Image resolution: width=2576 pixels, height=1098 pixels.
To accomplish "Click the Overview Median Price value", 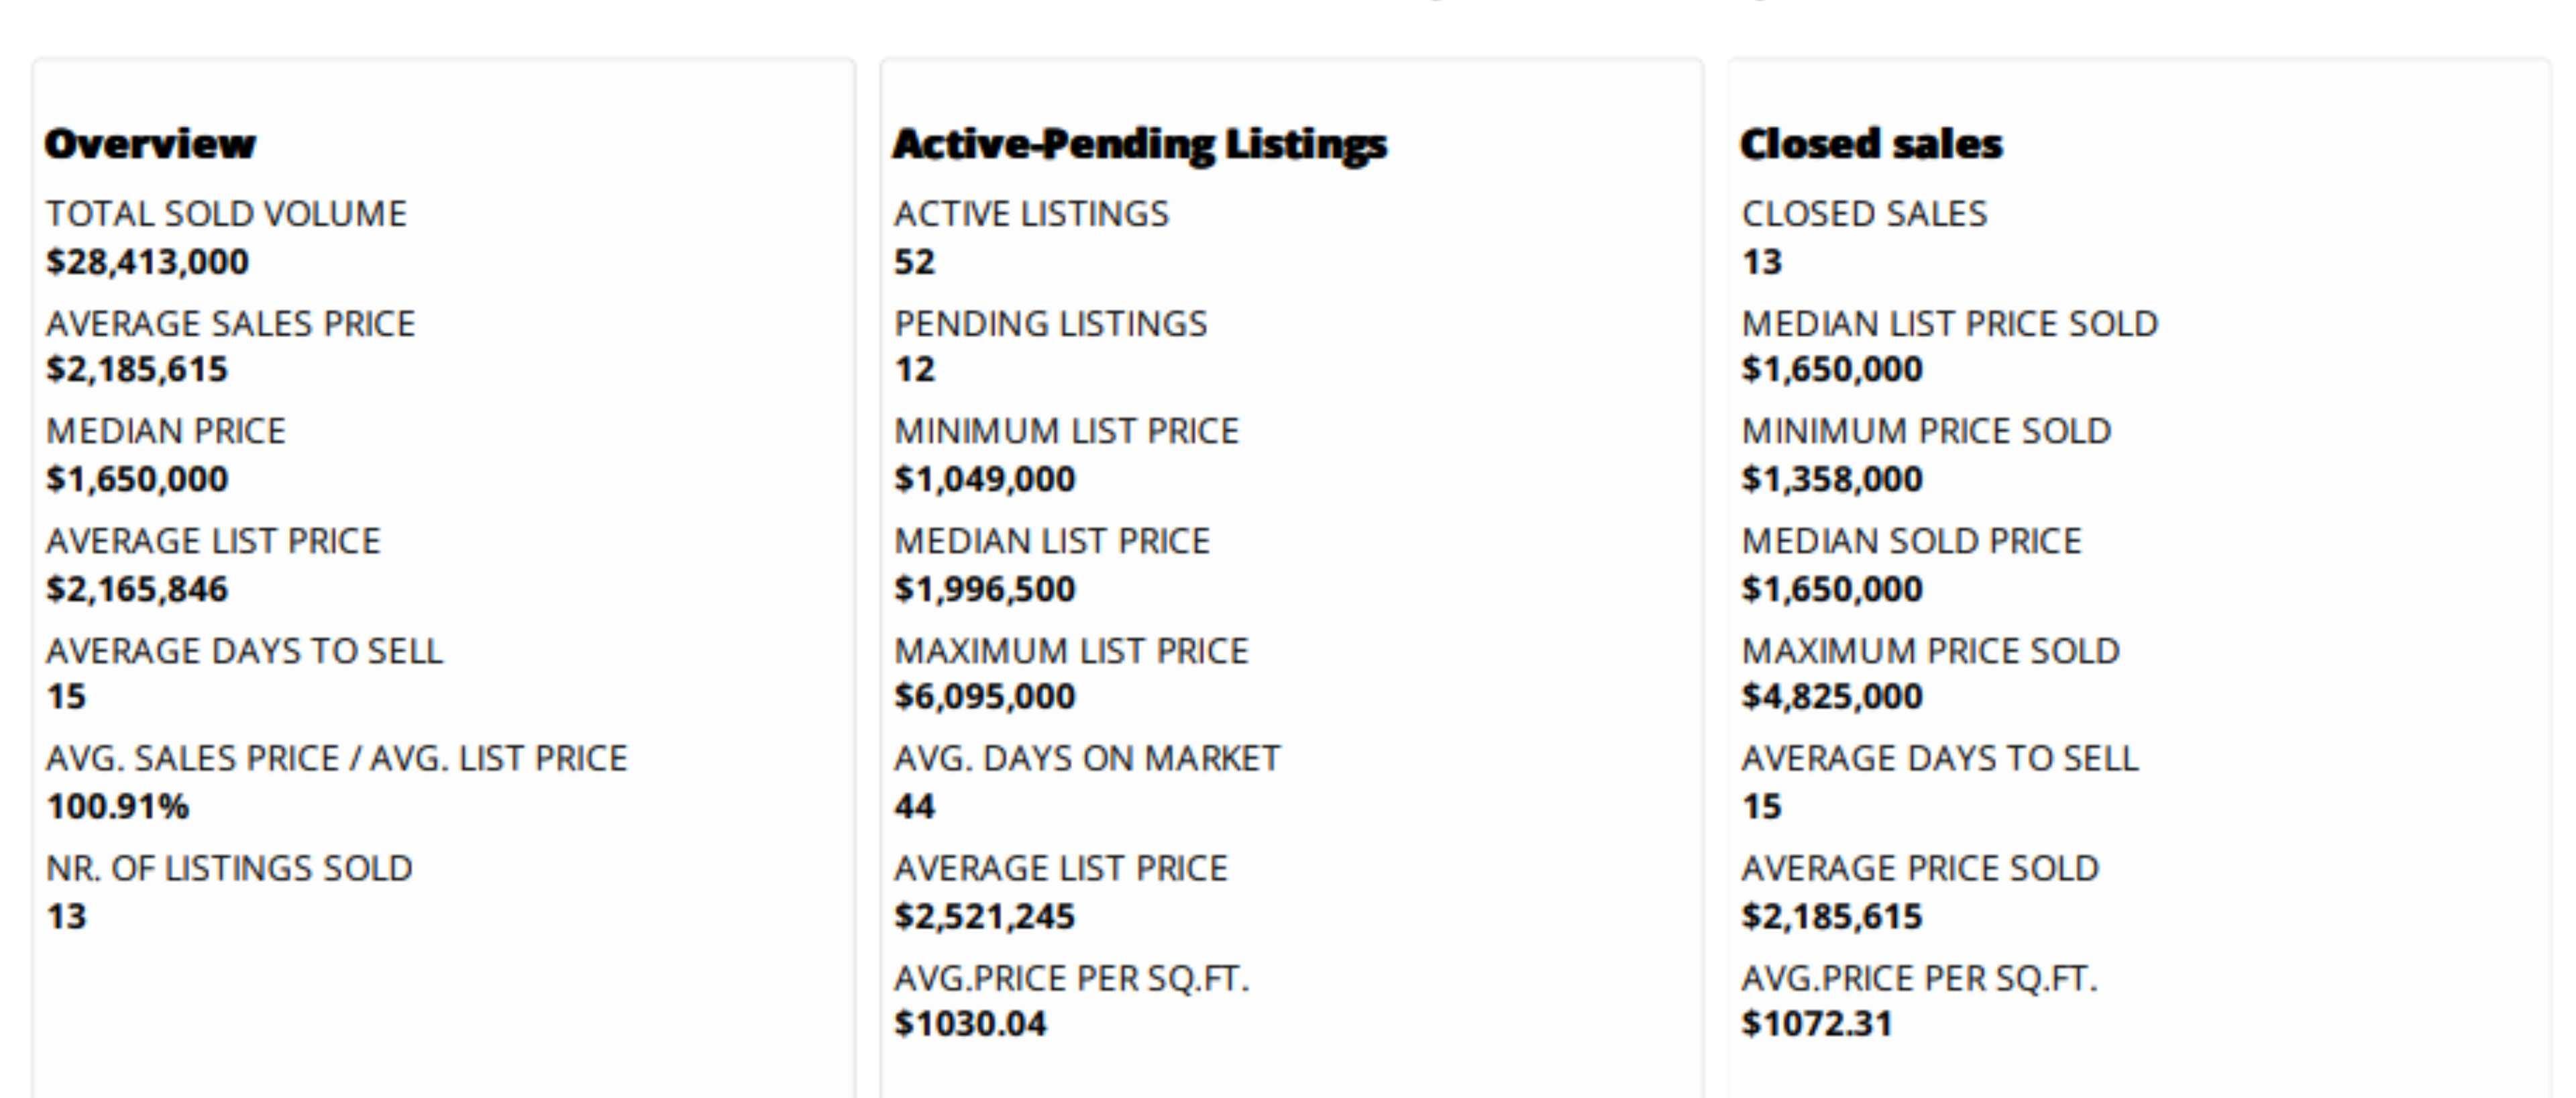I will (137, 479).
